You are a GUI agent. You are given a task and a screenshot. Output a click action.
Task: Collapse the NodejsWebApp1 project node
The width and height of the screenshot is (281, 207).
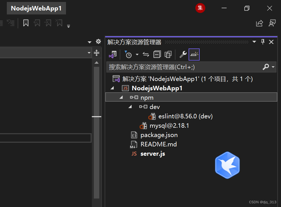click(112, 88)
